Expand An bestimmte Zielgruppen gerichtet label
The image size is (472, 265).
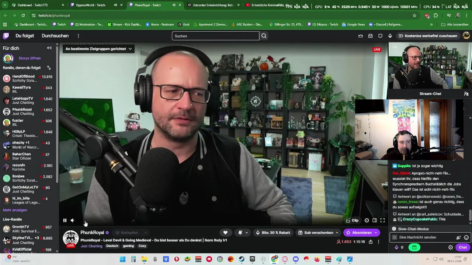tap(98, 49)
